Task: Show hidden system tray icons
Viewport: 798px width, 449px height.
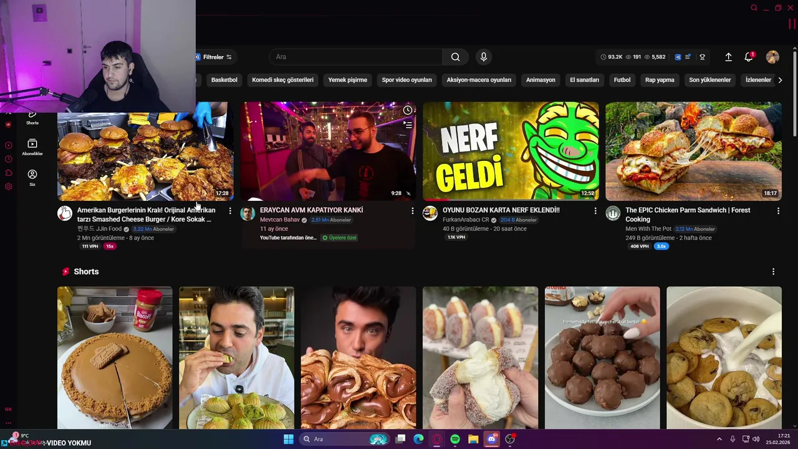Action: (719, 439)
